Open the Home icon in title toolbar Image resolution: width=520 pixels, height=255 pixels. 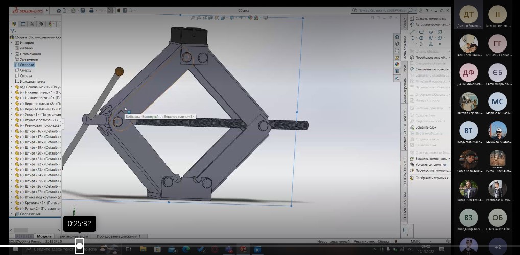[59, 10]
